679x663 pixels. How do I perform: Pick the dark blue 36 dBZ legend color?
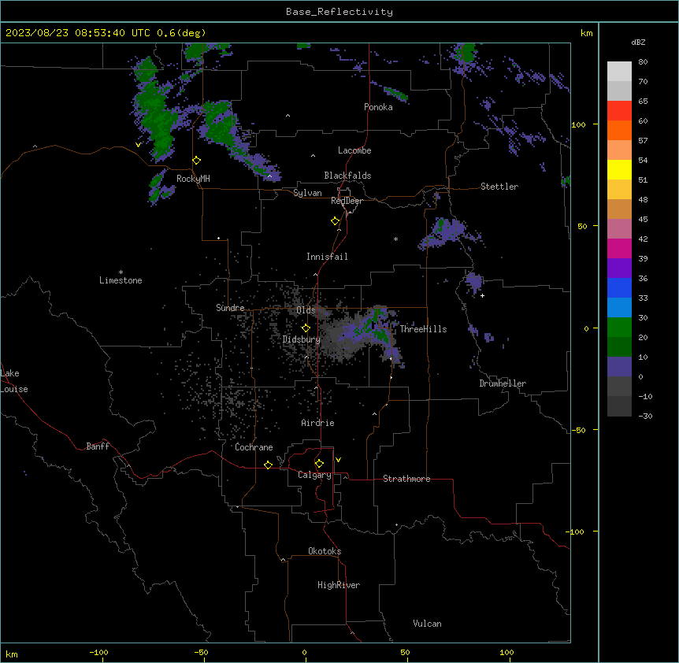[619, 287]
